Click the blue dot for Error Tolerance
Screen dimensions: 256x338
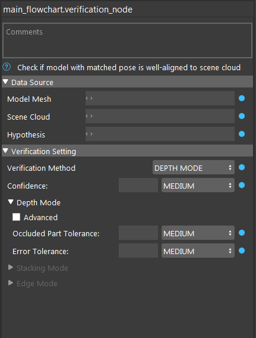(x=242, y=251)
